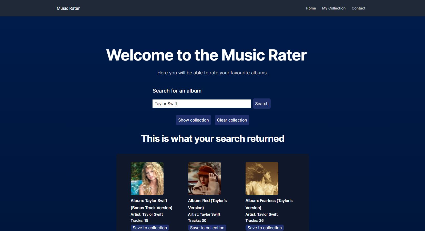
Task: Click 'Welcome to the Music Rater' heading
Action: coord(206,55)
